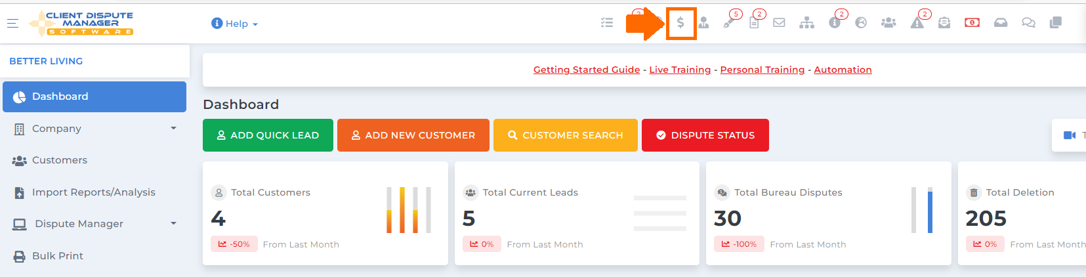Click the Client Dispute Manager logo
This screenshot has width=1086, height=277.
[81, 23]
